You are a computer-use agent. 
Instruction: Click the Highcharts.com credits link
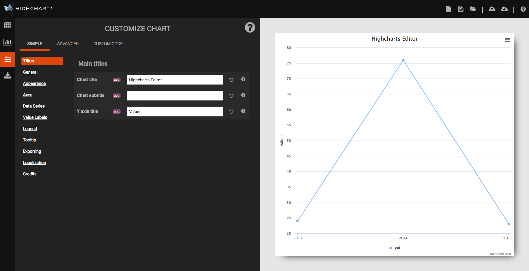pos(500,254)
